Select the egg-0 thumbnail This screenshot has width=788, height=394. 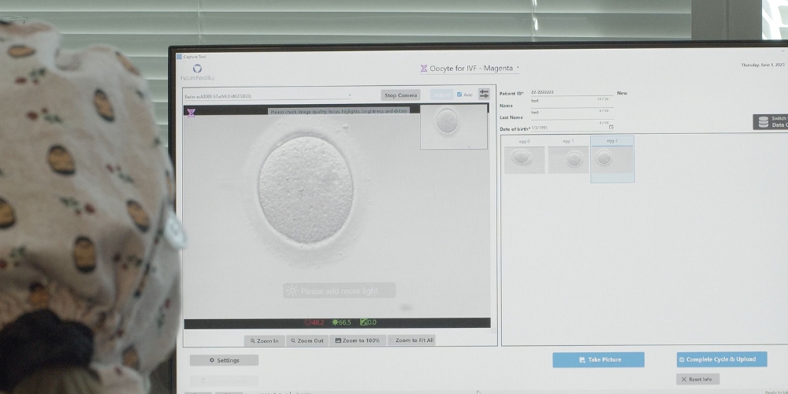pyautogui.click(x=524, y=157)
